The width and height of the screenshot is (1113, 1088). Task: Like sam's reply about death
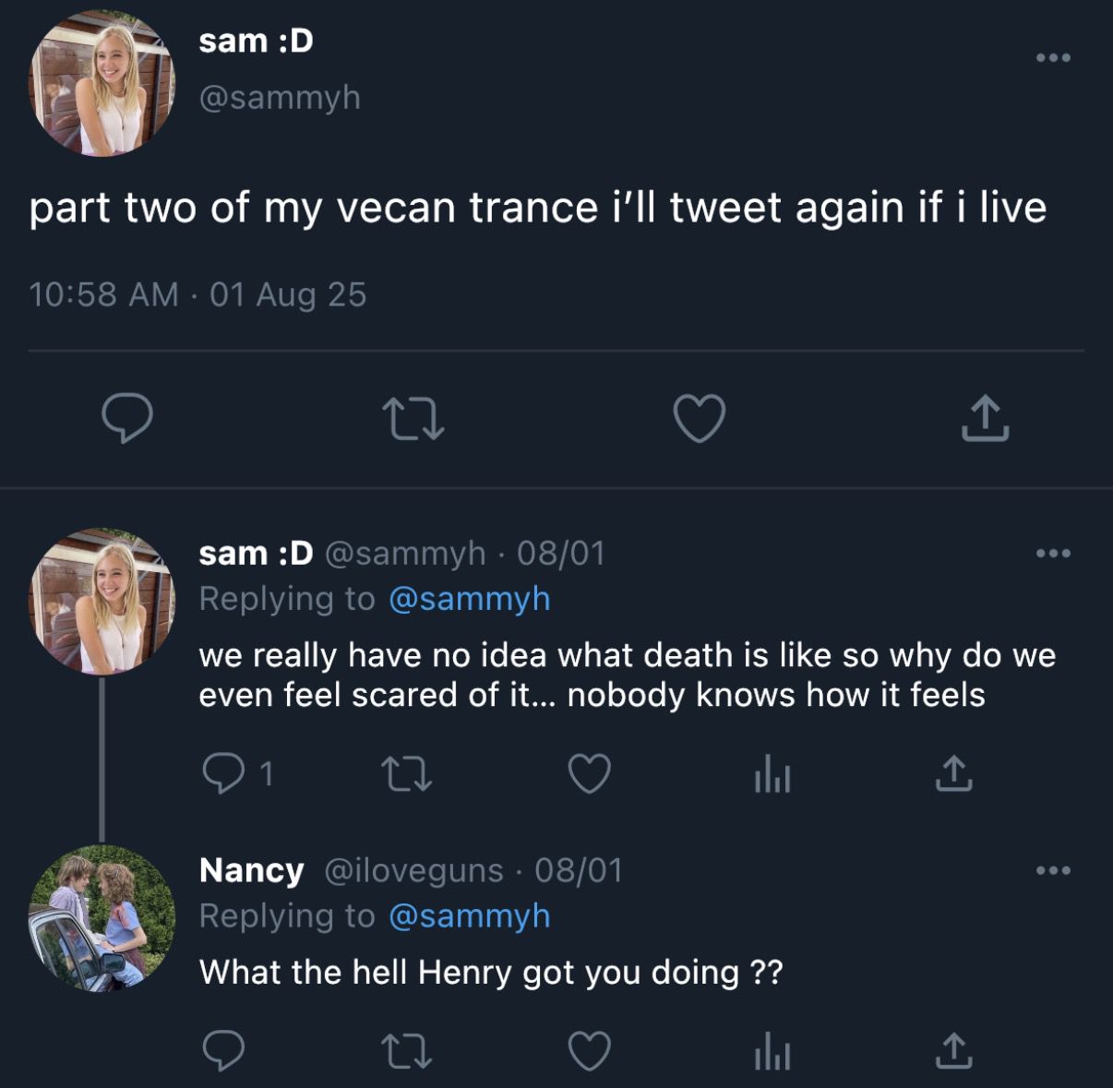(589, 773)
